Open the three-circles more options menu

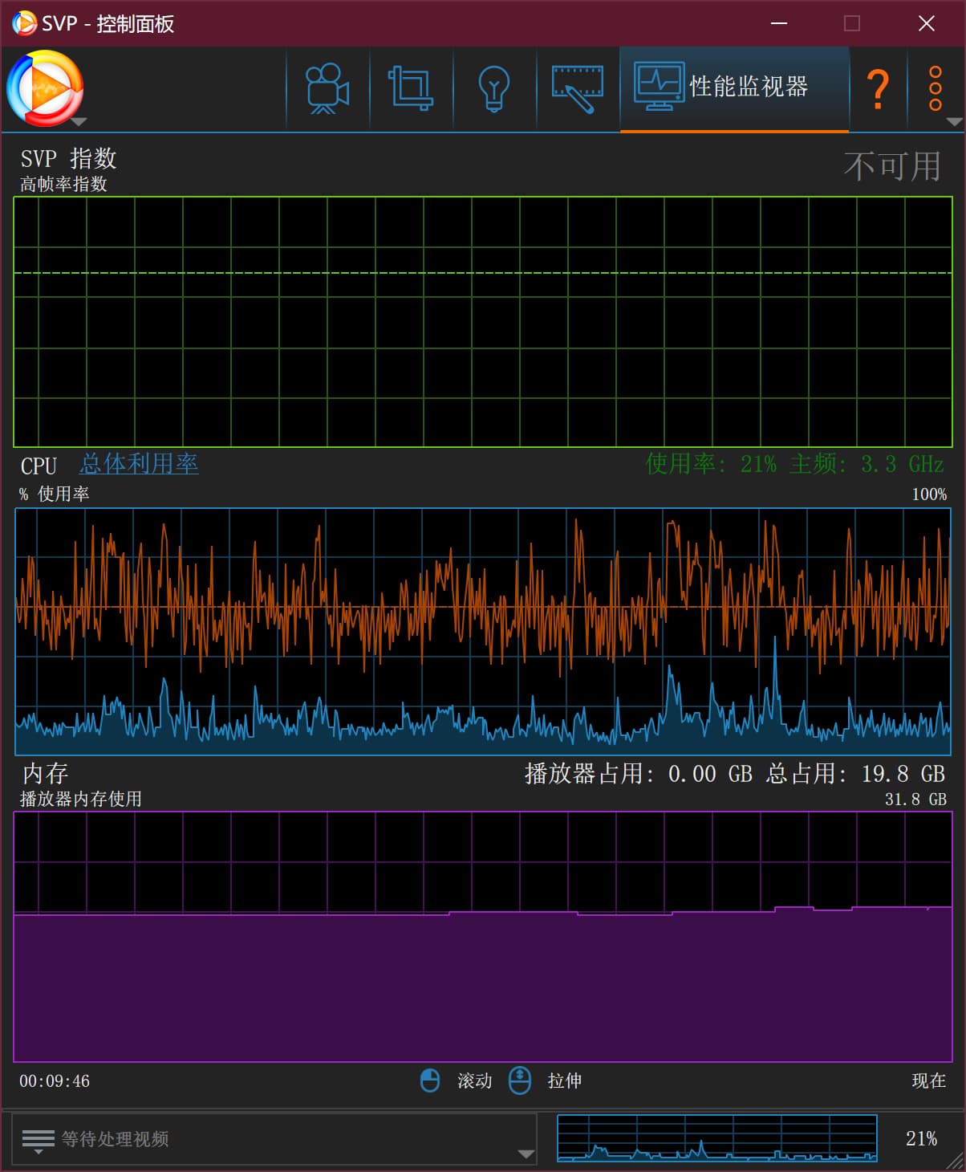(935, 87)
